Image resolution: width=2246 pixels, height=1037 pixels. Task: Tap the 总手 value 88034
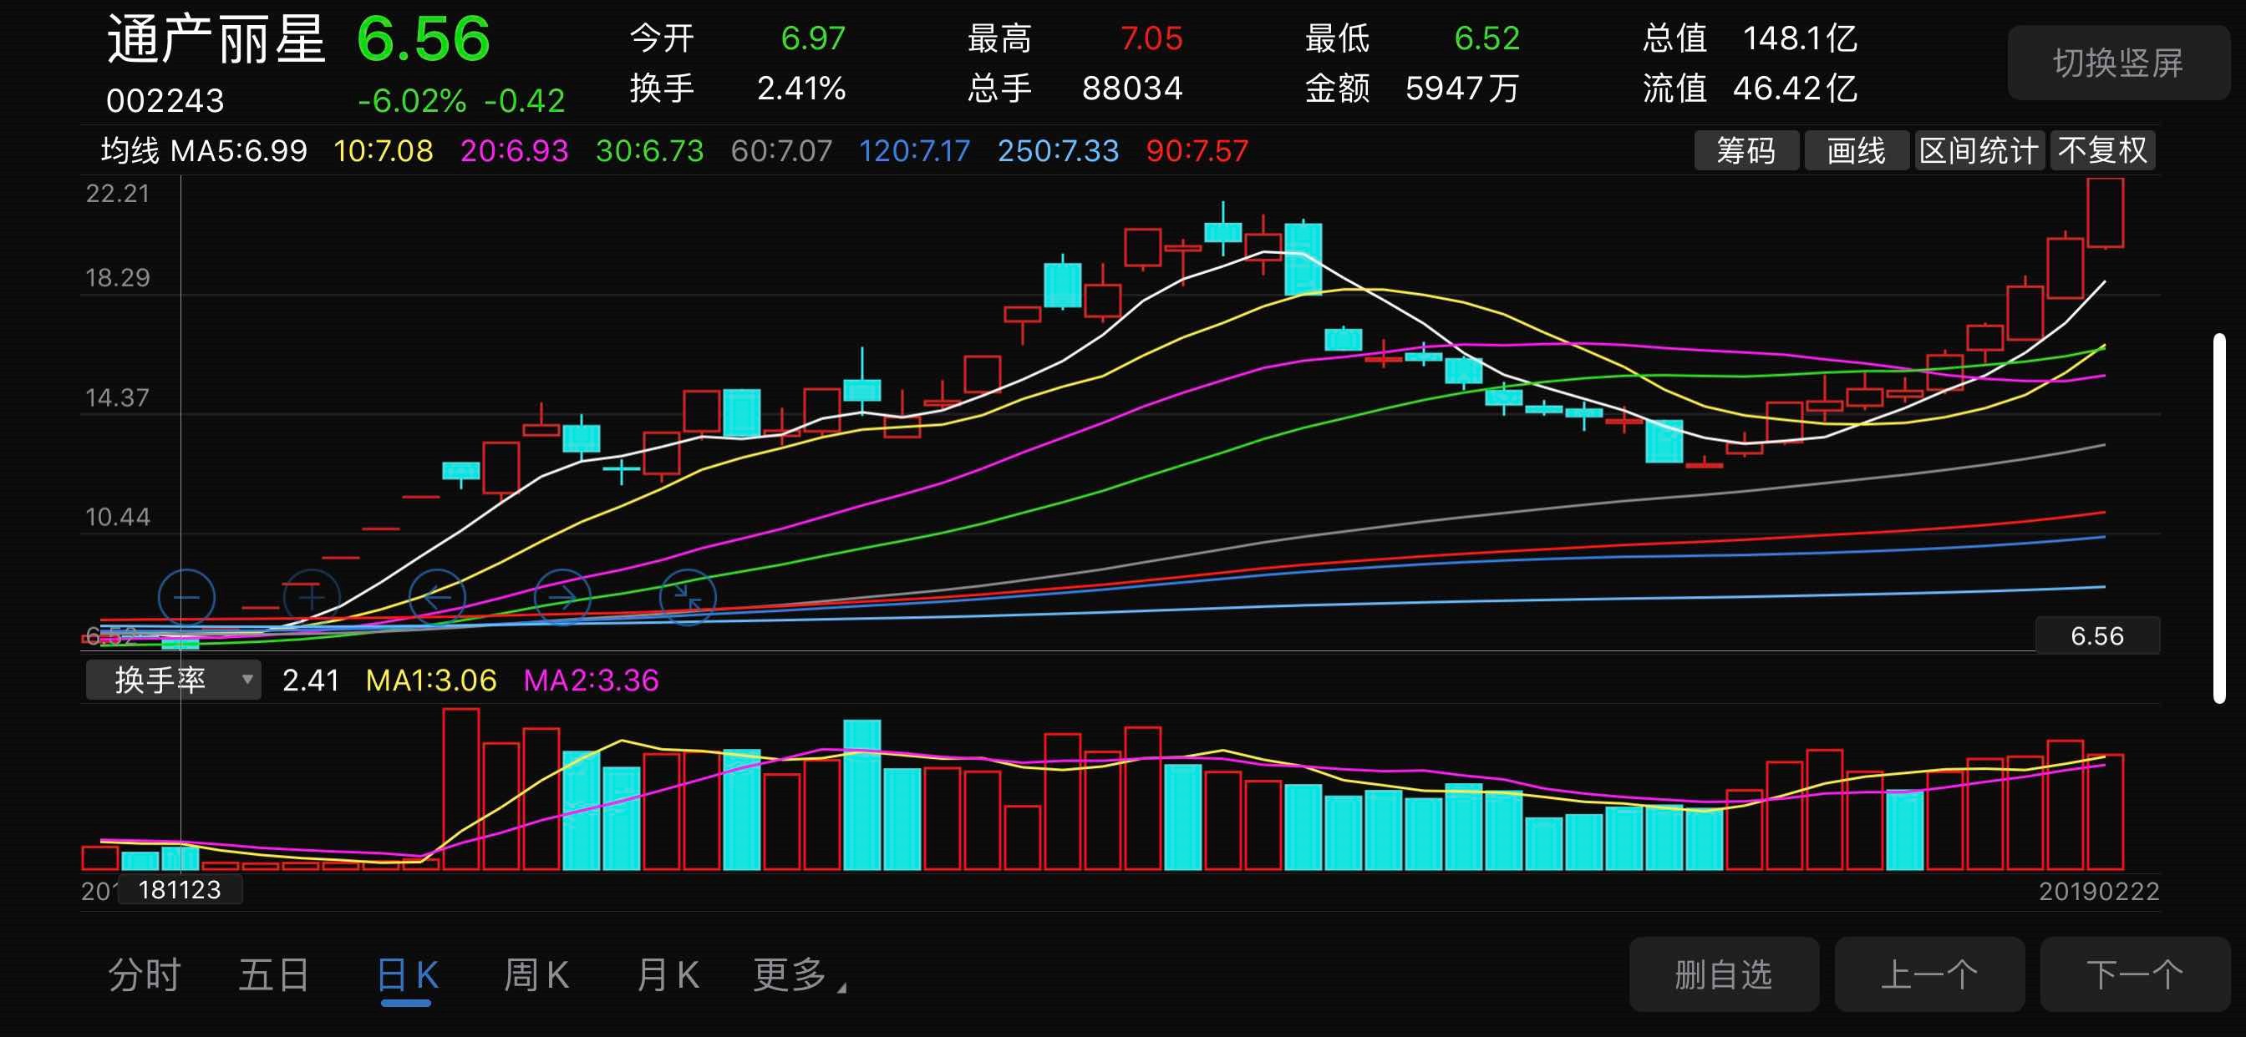click(x=1131, y=88)
